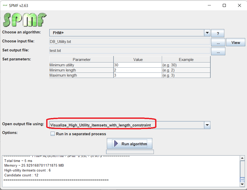Click the test.txt output file field
This screenshot has height=190, width=247.
(x=130, y=51)
